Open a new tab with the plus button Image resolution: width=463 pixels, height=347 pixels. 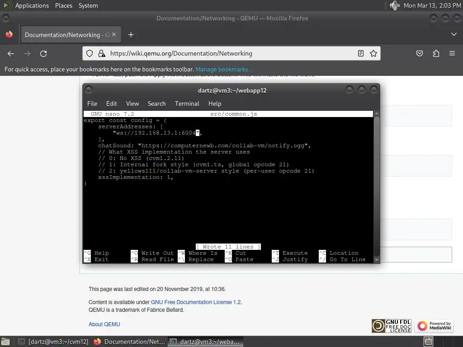coord(131,35)
